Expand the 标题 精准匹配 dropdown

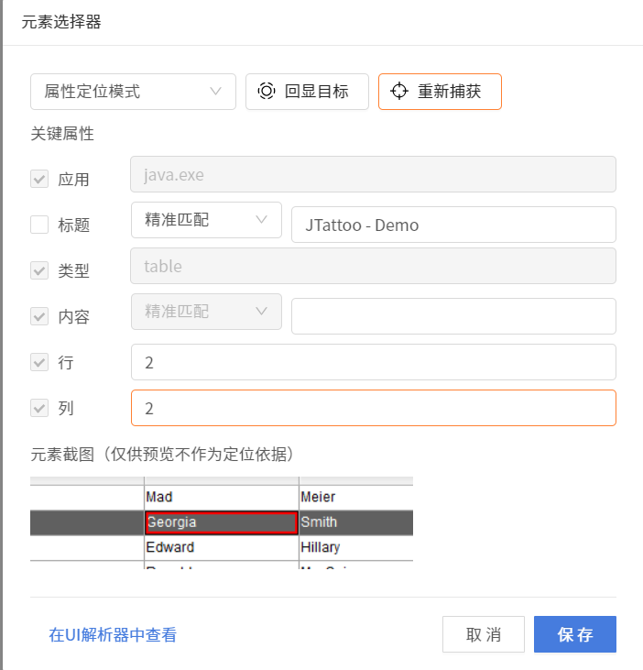[x=206, y=220]
